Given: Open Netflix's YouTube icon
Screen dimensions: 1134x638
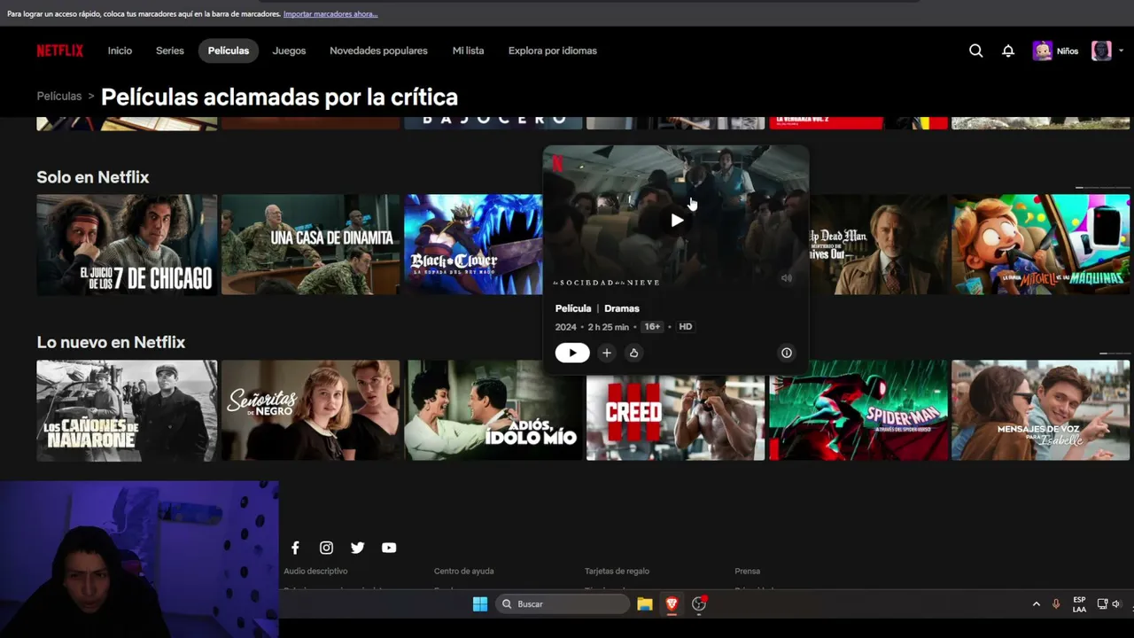Looking at the screenshot, I should pyautogui.click(x=389, y=548).
